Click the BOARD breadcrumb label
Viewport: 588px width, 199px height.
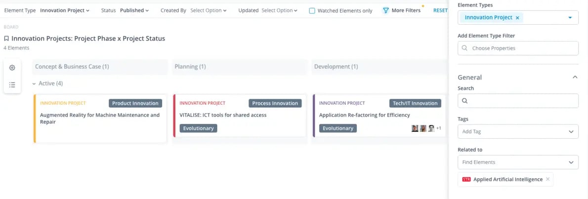pyautogui.click(x=11, y=27)
